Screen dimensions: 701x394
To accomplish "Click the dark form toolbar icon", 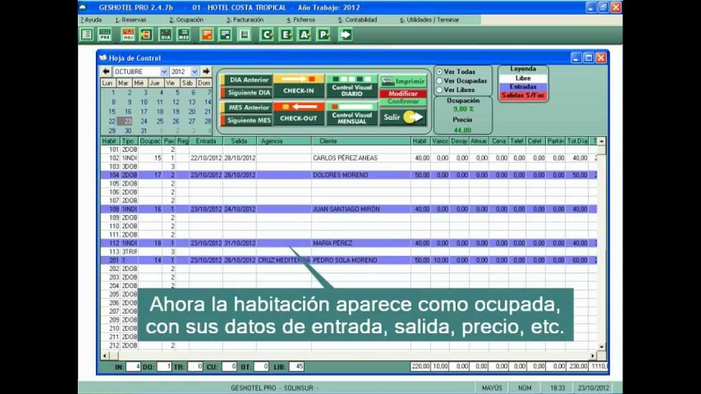I will pos(225,34).
